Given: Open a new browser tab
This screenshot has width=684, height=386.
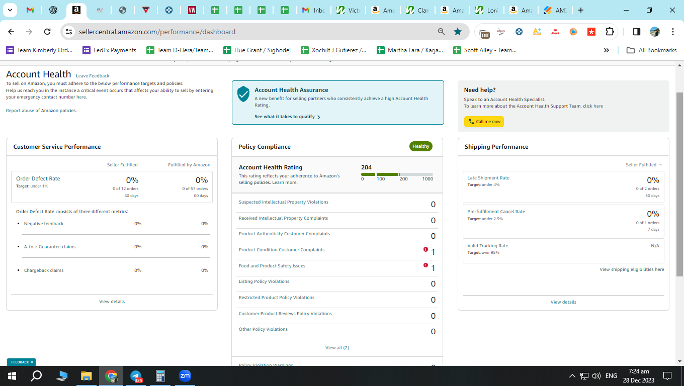Looking at the screenshot, I should [x=581, y=10].
